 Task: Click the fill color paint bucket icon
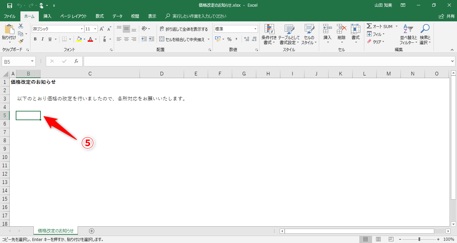coord(79,39)
